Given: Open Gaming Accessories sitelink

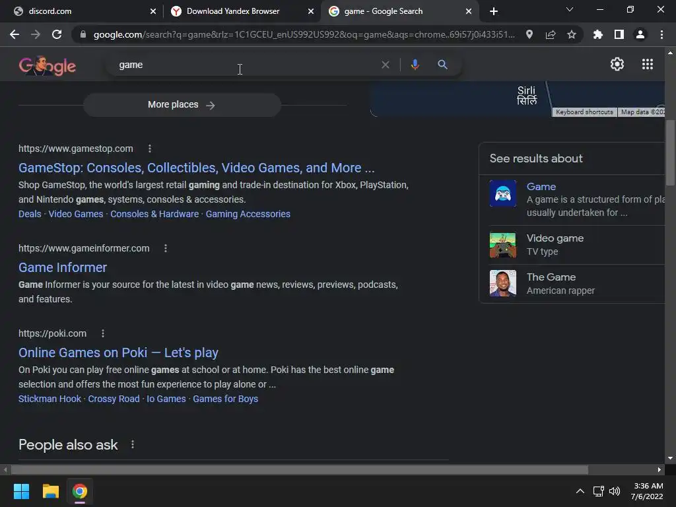Looking at the screenshot, I should [x=248, y=214].
